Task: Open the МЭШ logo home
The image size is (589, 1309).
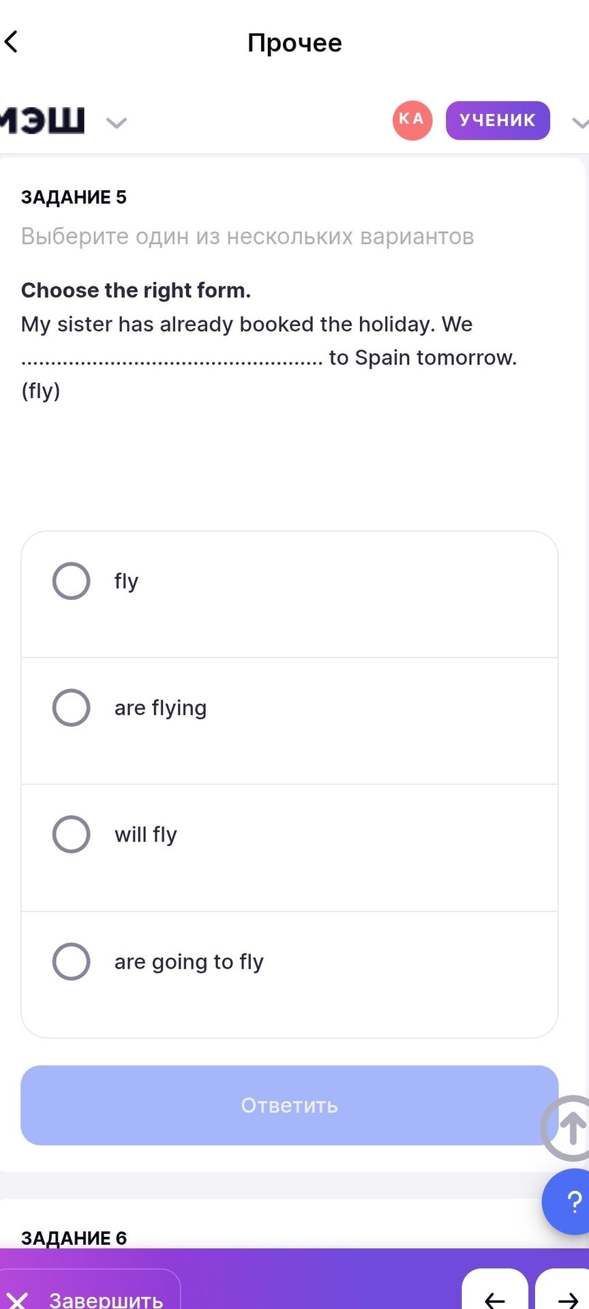Action: 42,121
